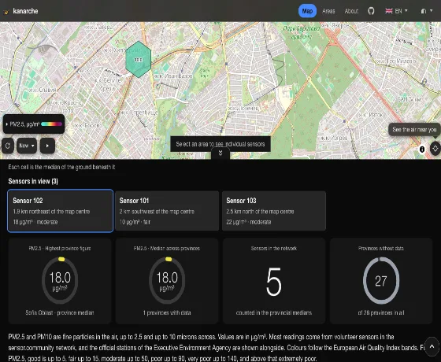
Task: Click the median across provinces gauge
Action: 167,280
